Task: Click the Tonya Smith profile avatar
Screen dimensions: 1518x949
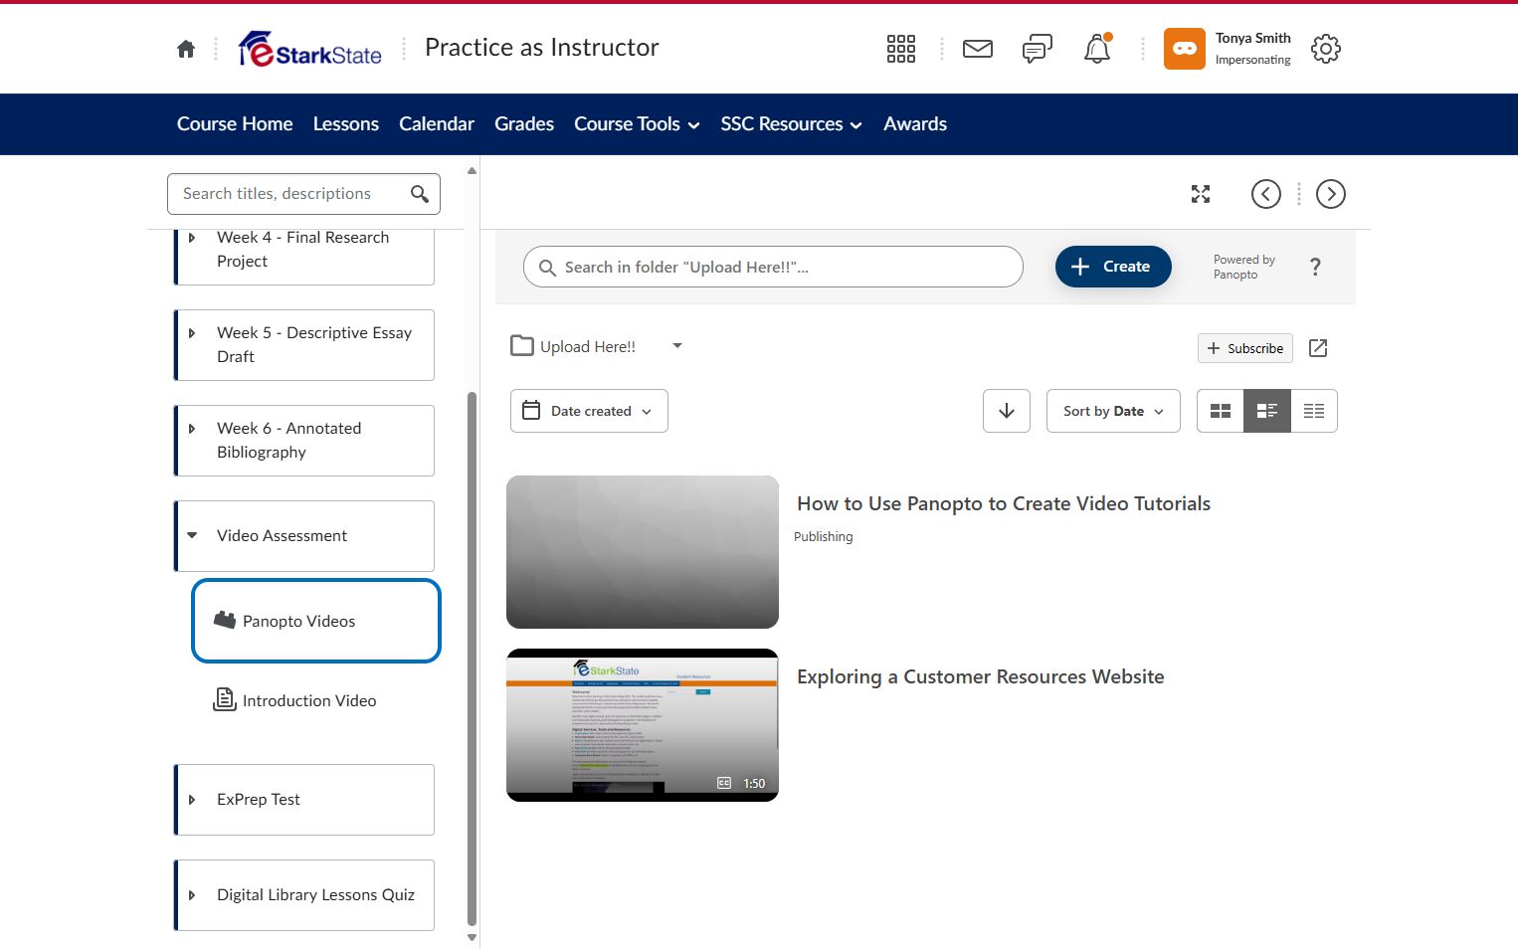Action: click(x=1185, y=49)
